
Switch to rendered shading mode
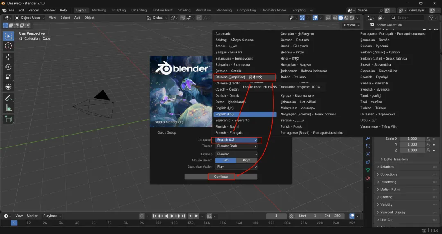[352, 18]
